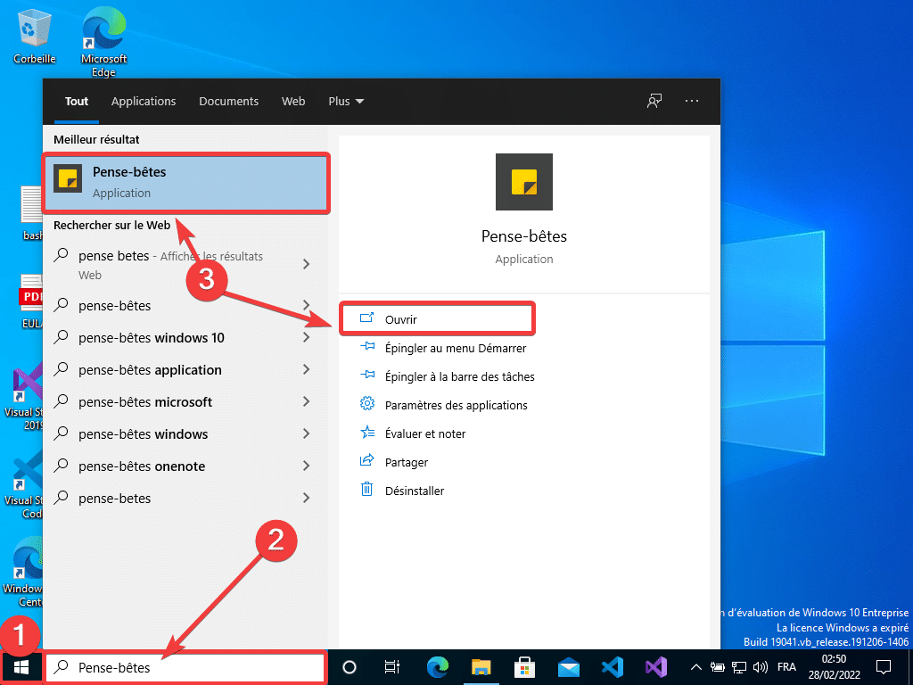
Task: Select the 'pense-bêtes onenote' suggestion text
Action: 142,466
